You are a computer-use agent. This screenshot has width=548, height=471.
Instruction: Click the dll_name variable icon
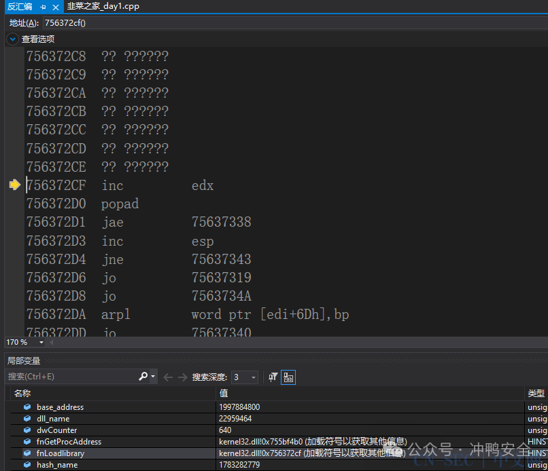(x=27, y=418)
